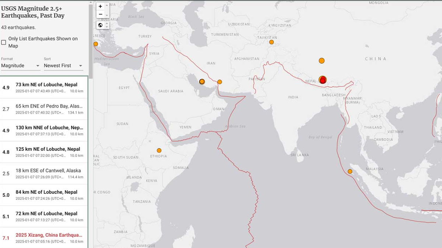The image size is (442, 248).
Task: Click the globe world-view icon
Action: (x=100, y=25)
